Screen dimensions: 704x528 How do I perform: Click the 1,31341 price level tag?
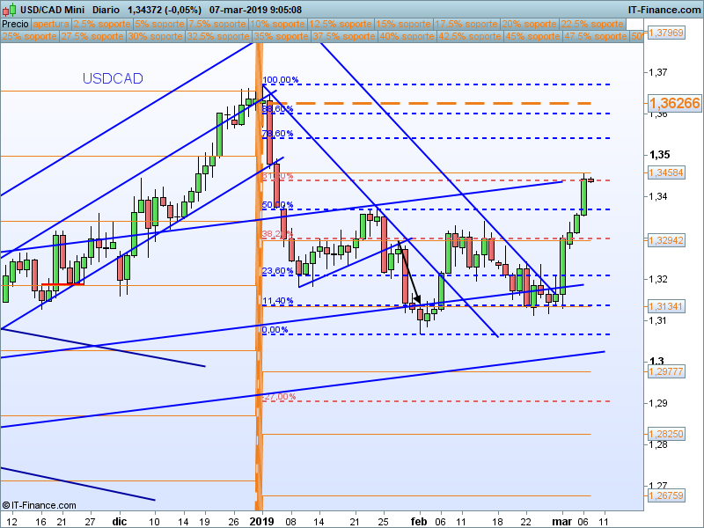pyautogui.click(x=666, y=306)
